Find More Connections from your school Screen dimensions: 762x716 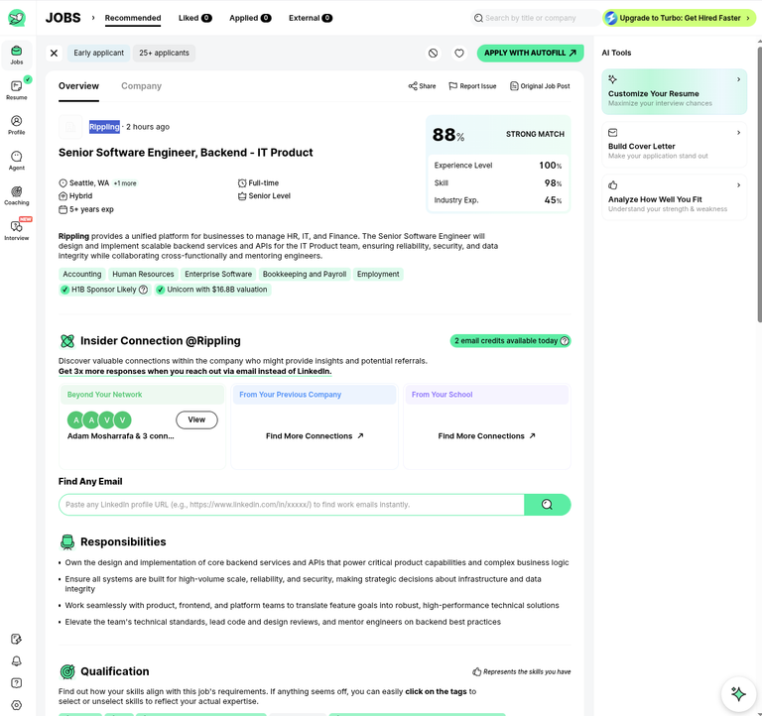[486, 436]
